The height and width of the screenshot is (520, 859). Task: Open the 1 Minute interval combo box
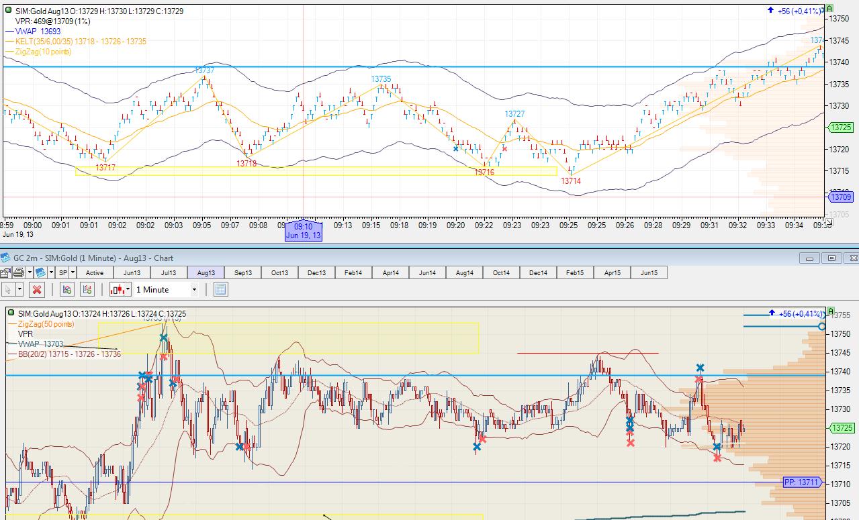point(166,290)
